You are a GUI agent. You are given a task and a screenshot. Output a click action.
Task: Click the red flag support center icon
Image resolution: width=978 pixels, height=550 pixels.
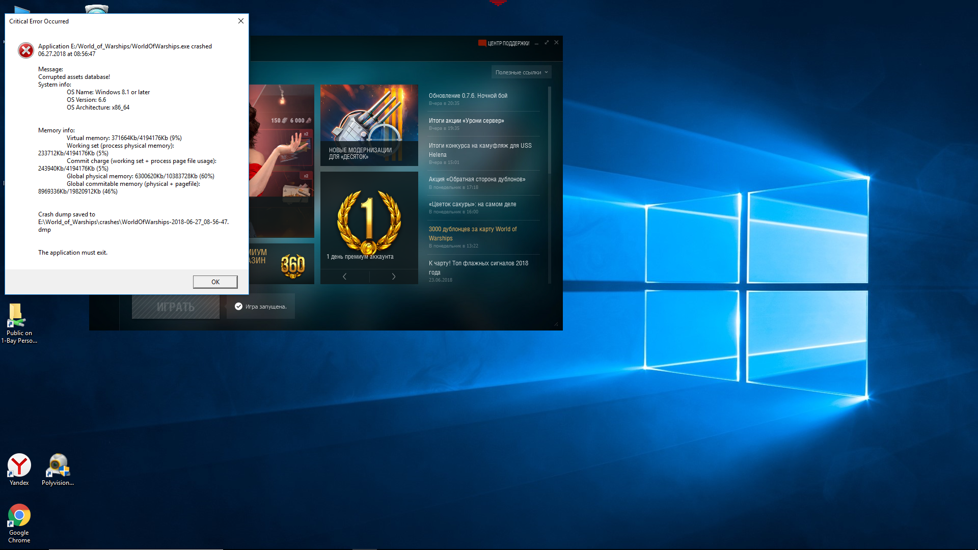[482, 43]
